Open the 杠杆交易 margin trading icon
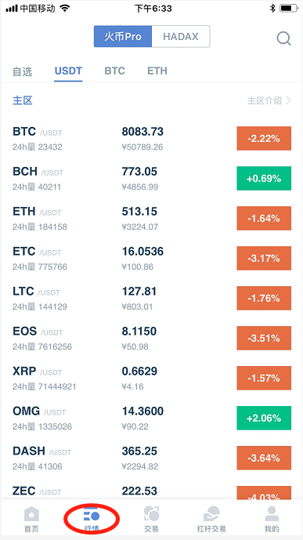This screenshot has width=303, height=540. point(211,514)
